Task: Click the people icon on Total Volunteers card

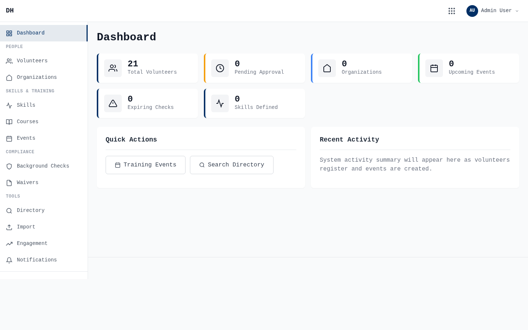Action: click(113, 68)
